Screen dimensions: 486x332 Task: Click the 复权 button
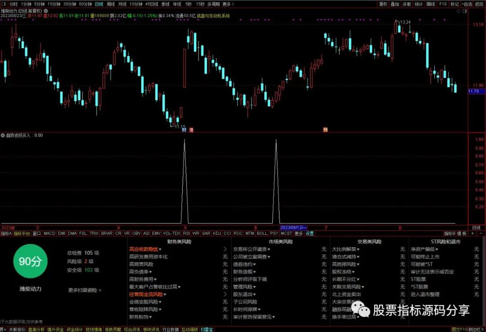pyautogui.click(x=383, y=4)
